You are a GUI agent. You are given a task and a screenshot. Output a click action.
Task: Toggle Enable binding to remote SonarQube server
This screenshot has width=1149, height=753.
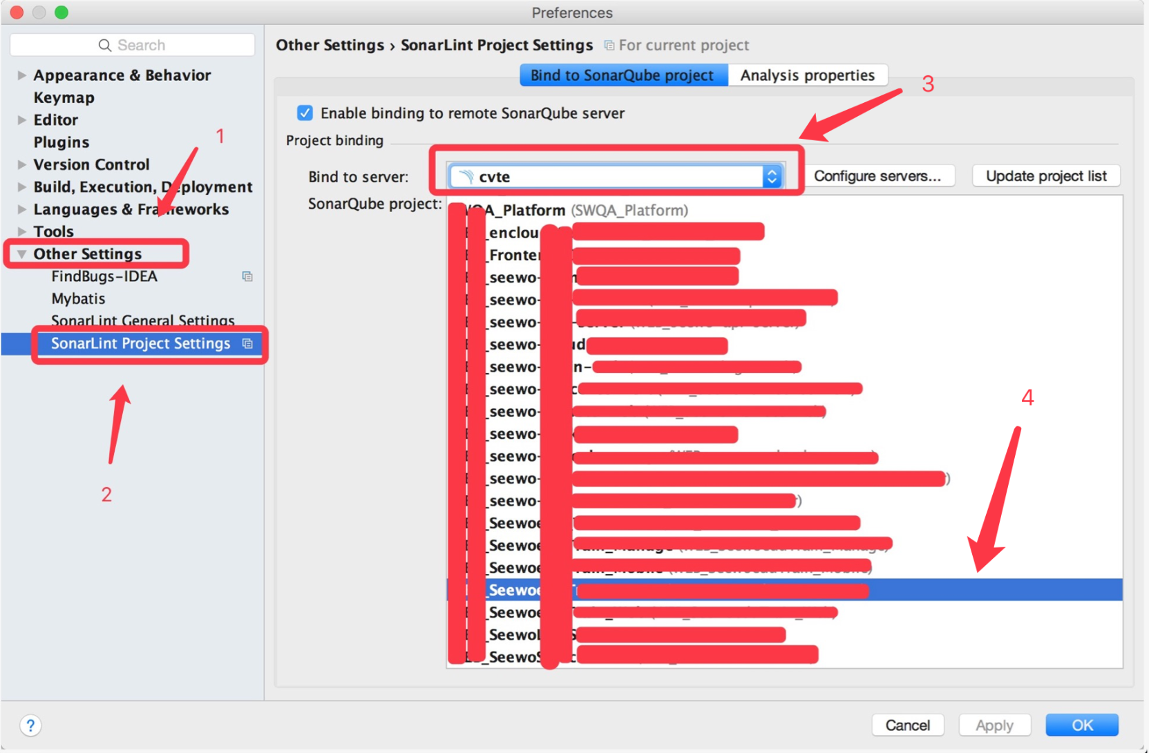[x=305, y=113]
